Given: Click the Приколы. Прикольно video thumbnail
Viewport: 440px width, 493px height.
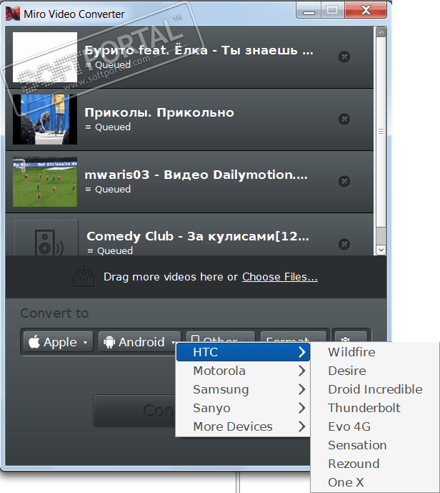Looking at the screenshot, I should (x=45, y=119).
